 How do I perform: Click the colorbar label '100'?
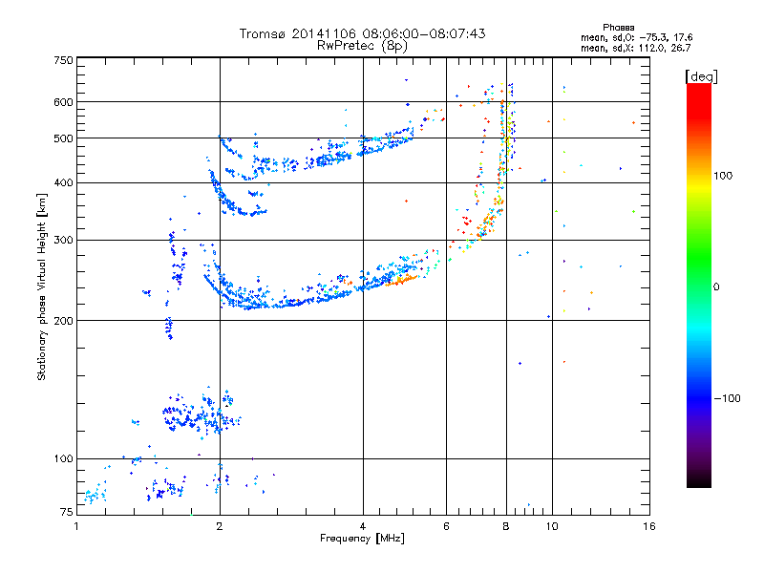click(x=723, y=176)
